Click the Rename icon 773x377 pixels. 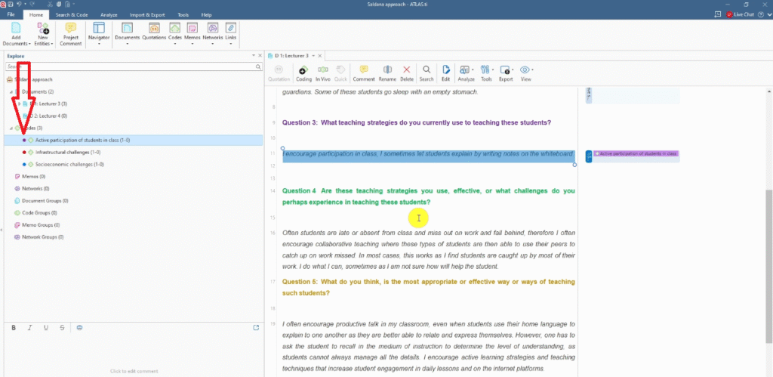pos(387,73)
